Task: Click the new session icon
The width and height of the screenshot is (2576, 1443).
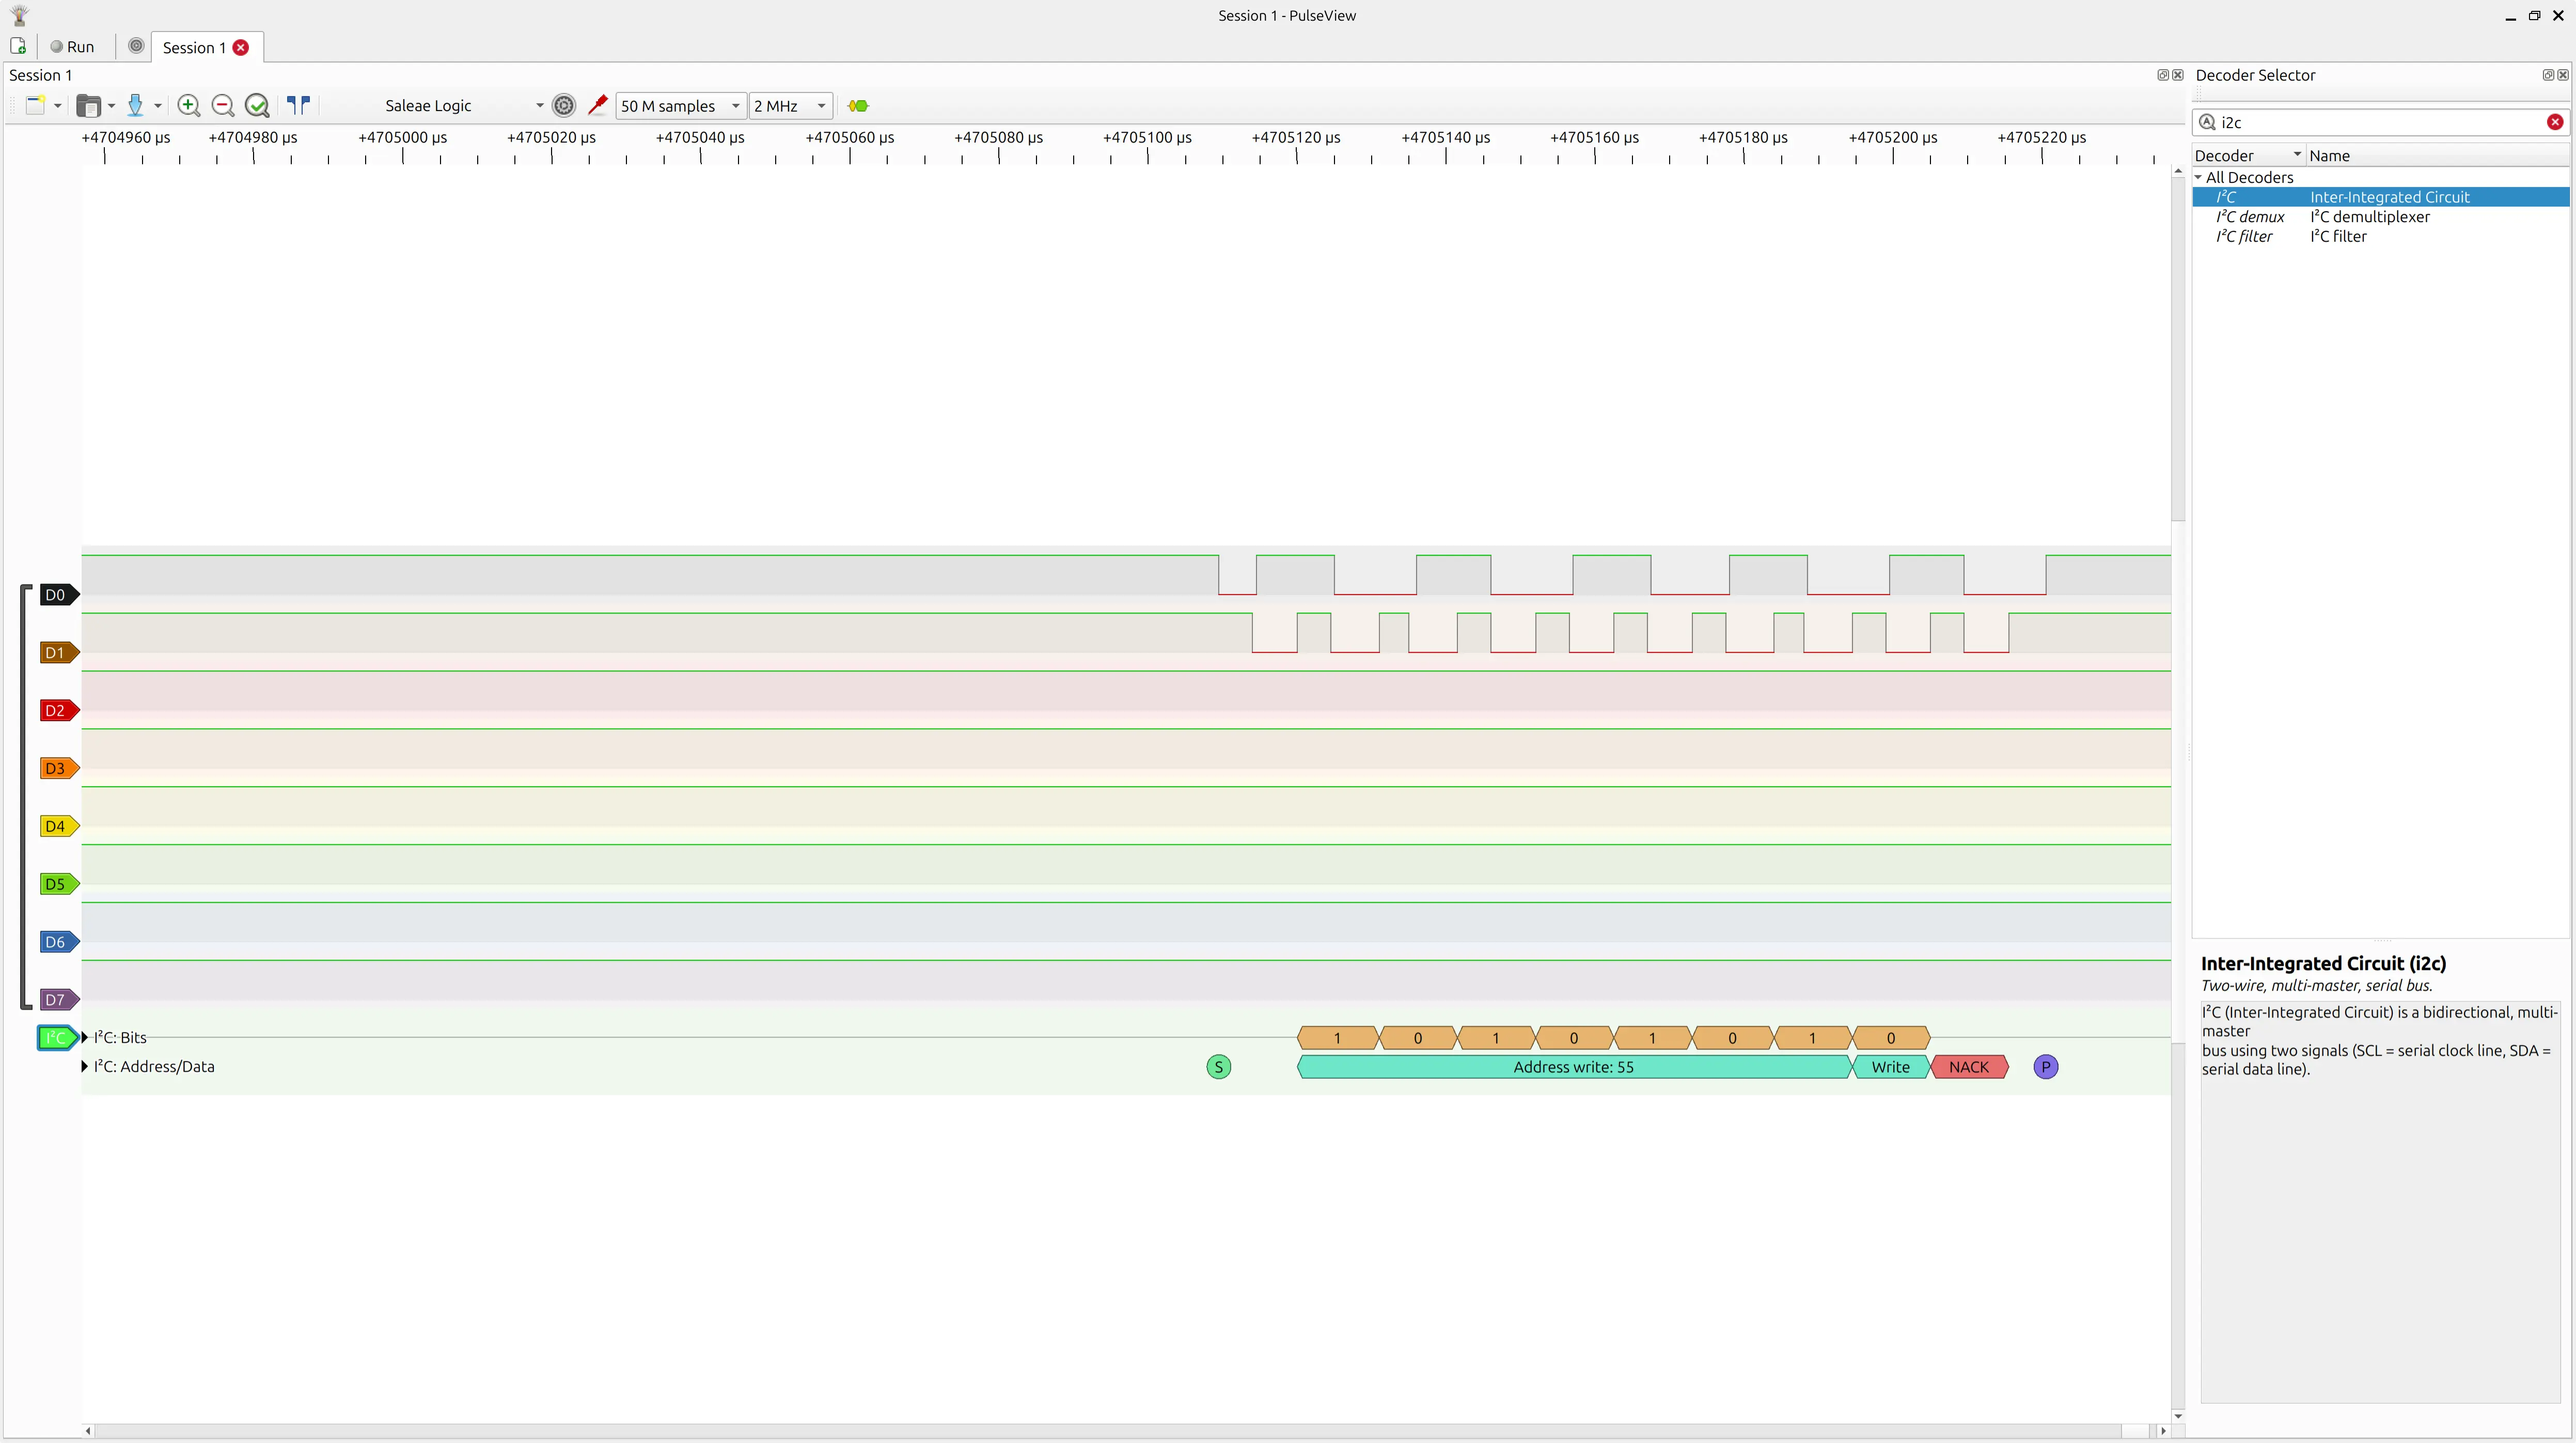Action: point(17,47)
